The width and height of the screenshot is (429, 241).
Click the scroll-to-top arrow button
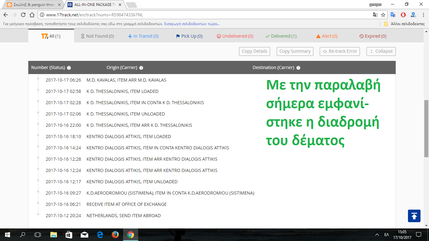(x=414, y=216)
